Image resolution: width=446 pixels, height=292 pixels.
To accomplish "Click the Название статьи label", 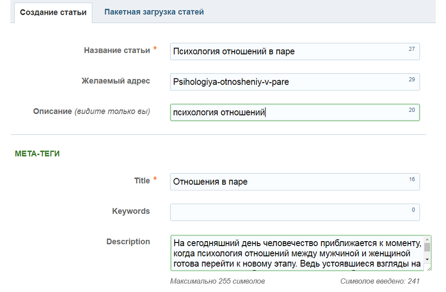I will 117,50.
